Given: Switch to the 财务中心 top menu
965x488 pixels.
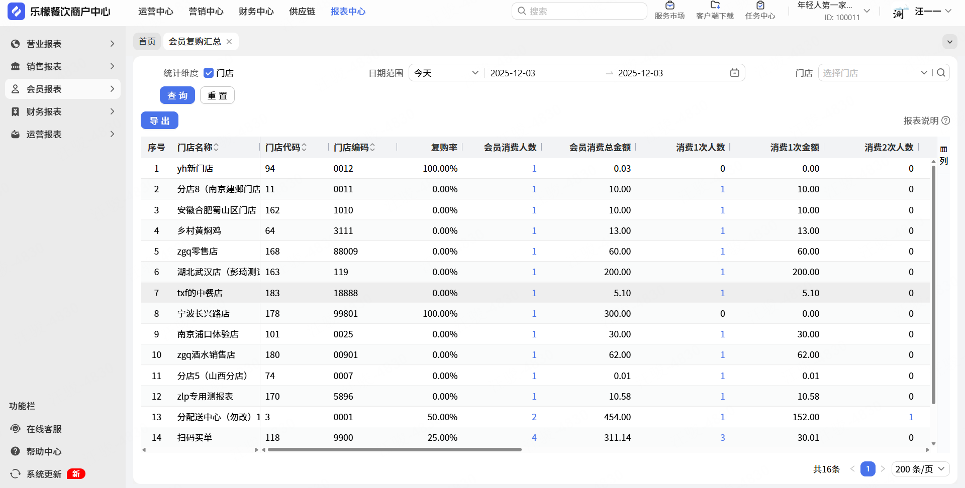Looking at the screenshot, I should 256,12.
